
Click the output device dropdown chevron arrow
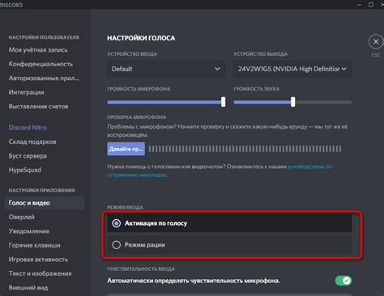(343, 69)
